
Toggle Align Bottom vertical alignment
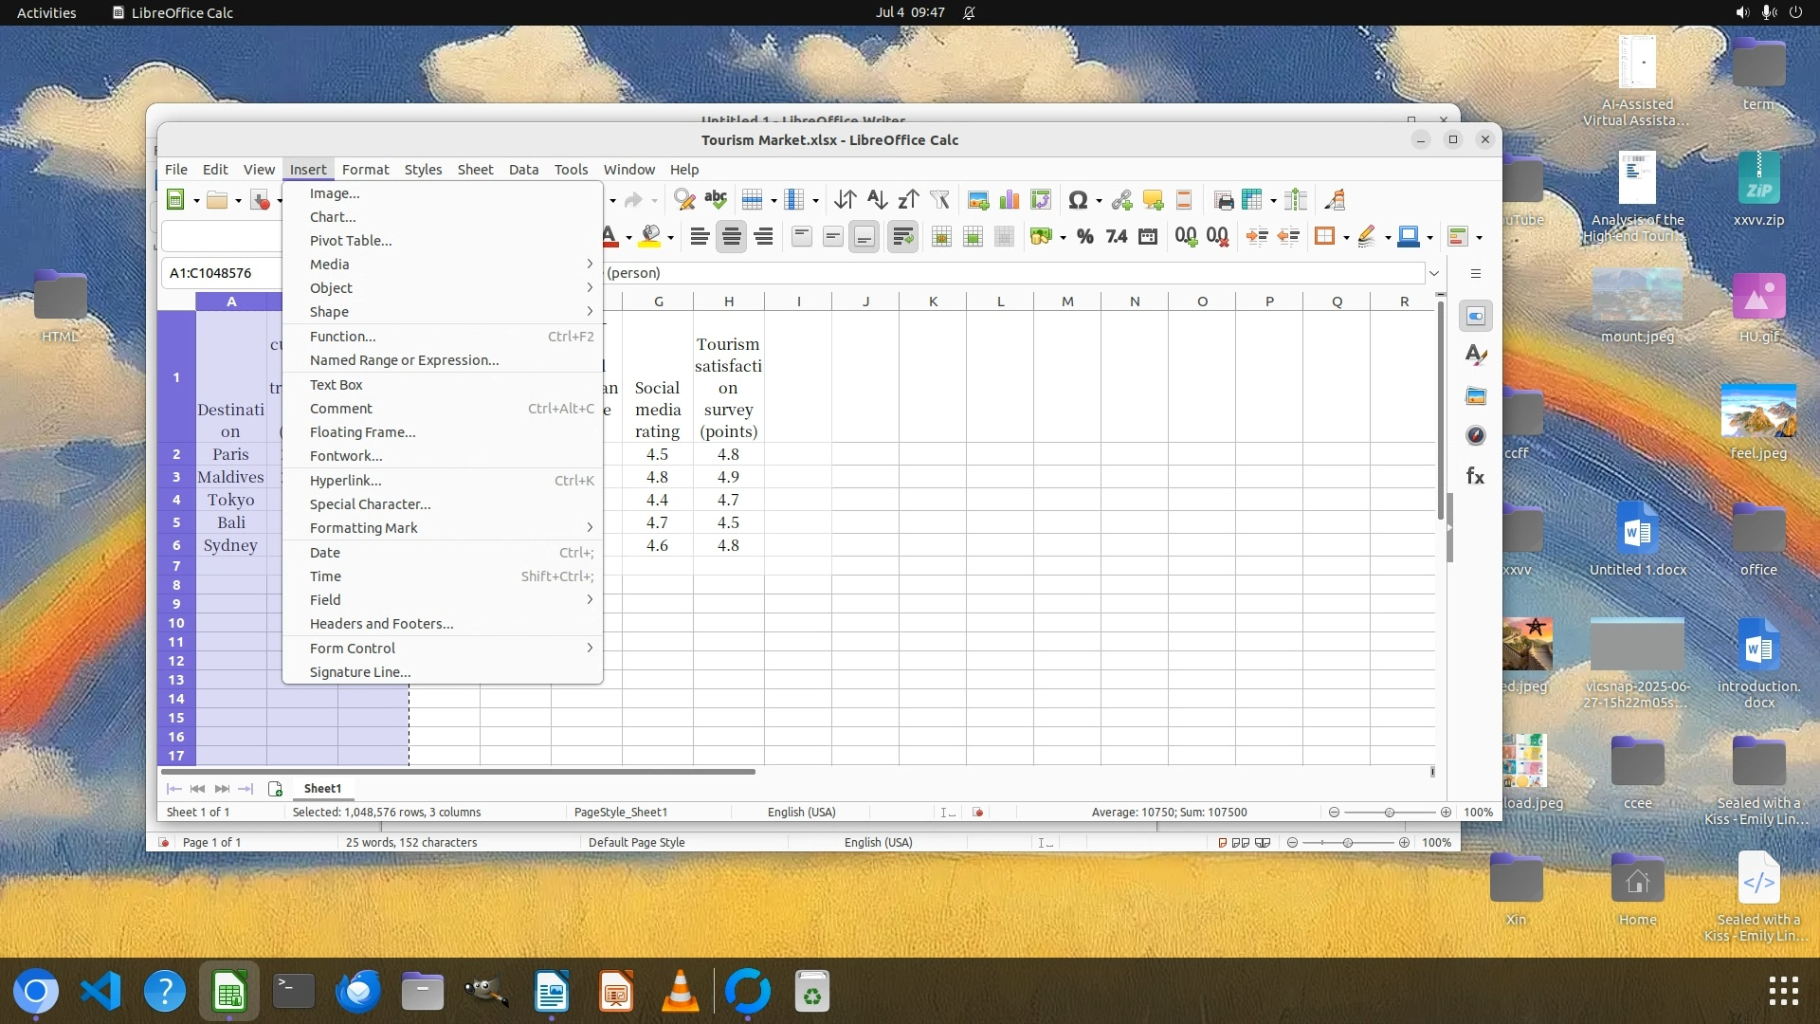point(864,237)
